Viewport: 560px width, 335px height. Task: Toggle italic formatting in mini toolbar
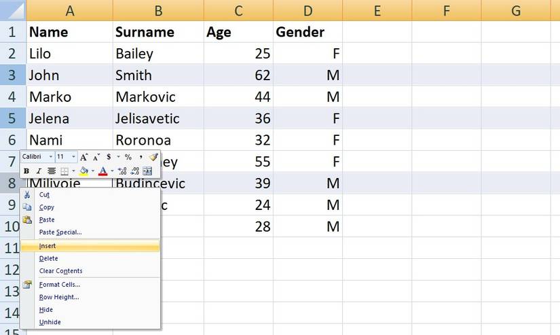pos(39,171)
